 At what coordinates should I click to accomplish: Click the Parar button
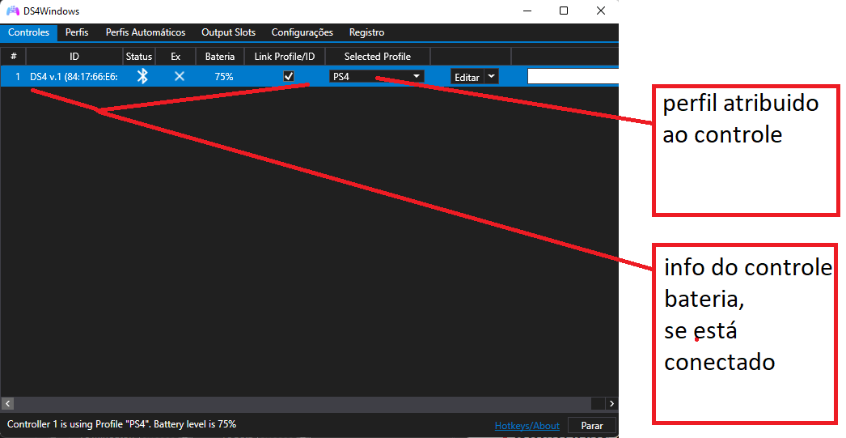592,426
